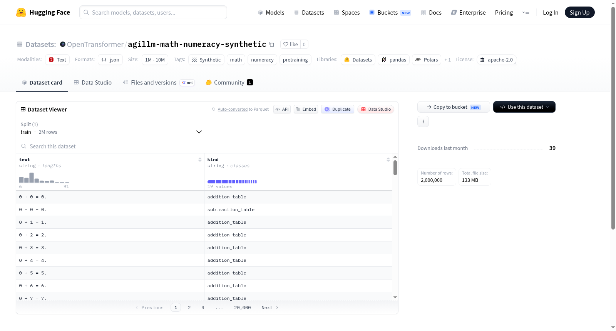Expand the Split train dropdown

pos(111,128)
